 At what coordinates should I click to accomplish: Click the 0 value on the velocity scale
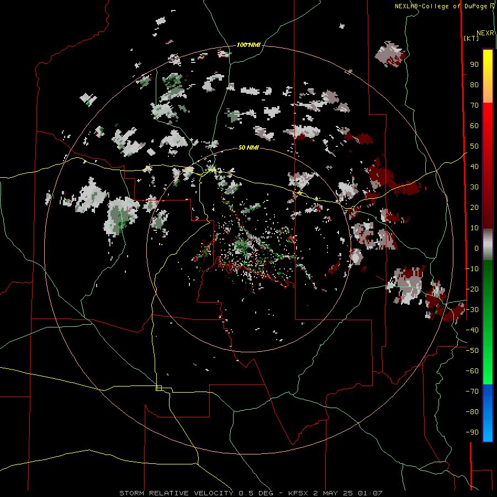pyautogui.click(x=477, y=248)
